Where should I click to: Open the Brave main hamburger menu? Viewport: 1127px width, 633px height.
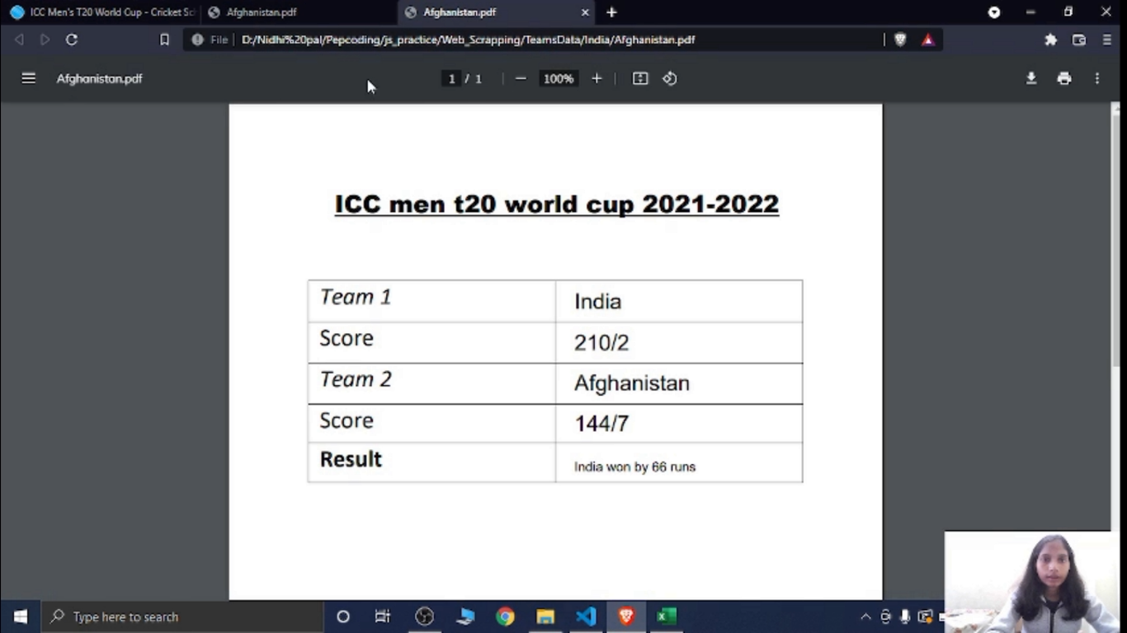click(1107, 40)
